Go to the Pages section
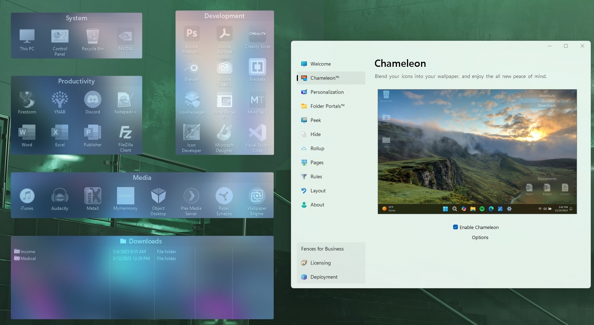 pos(331,162)
